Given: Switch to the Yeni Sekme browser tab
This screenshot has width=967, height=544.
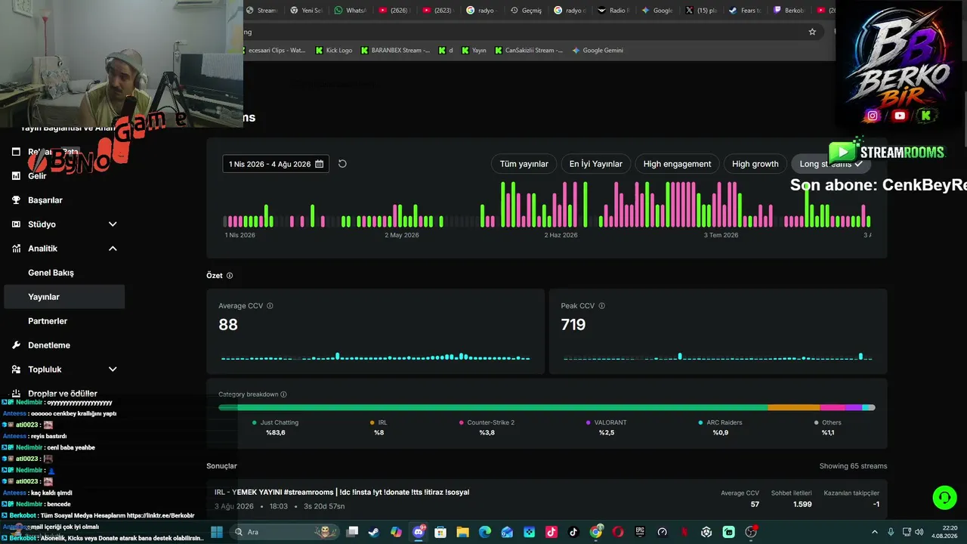Looking at the screenshot, I should coord(306,11).
